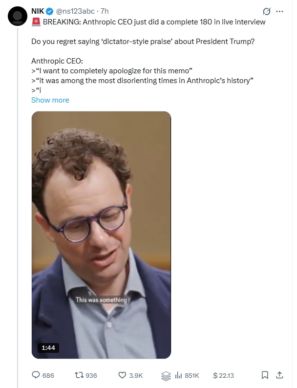Click the stacked layers icon
297x388 pixels.
tap(166, 375)
